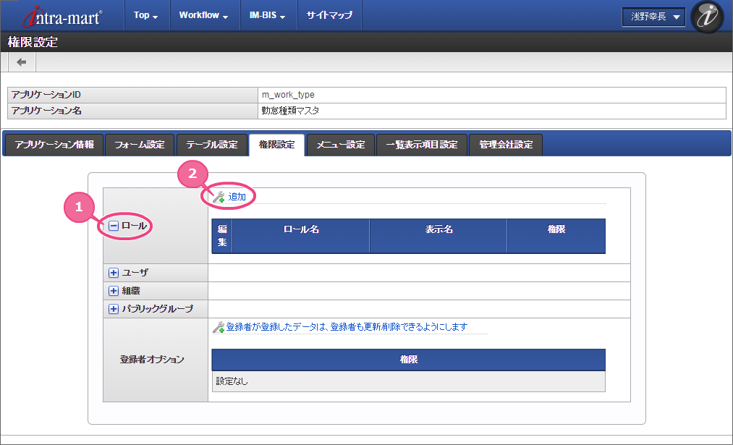This screenshot has height=445, width=733.
Task: Click the 登録者が登録したデータは link
Action: coord(347,327)
